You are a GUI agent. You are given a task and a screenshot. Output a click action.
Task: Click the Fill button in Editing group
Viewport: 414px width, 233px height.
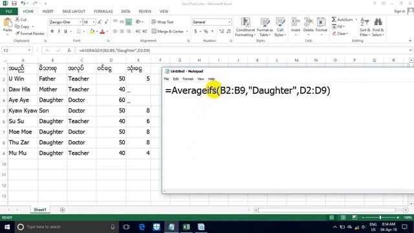(x=338, y=27)
